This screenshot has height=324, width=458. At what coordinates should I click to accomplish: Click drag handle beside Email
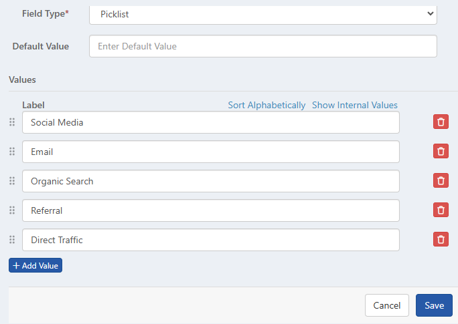[12, 152]
